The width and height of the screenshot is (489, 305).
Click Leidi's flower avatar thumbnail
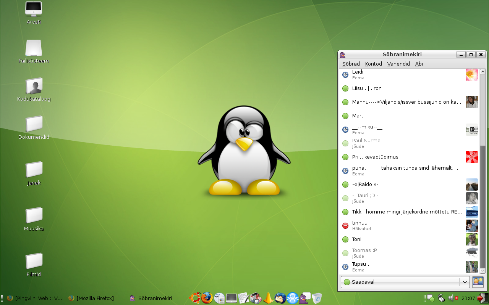(x=472, y=75)
